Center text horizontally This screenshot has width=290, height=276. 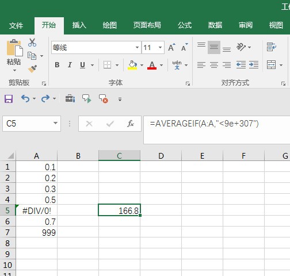214,65
